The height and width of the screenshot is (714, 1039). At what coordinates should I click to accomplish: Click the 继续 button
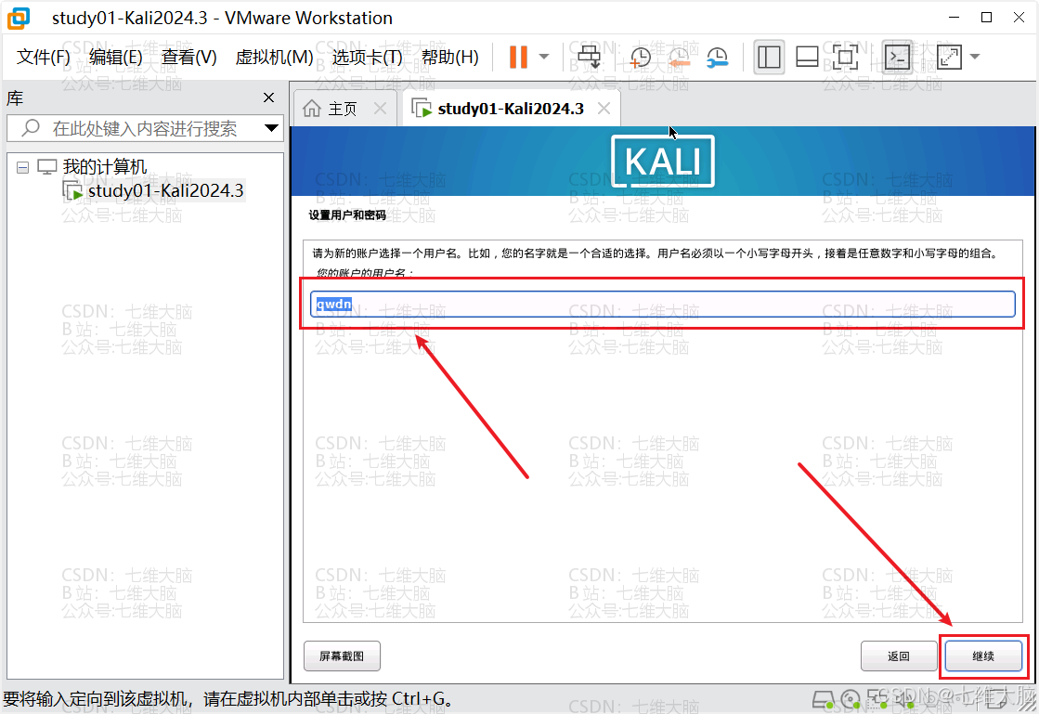pyautogui.click(x=983, y=656)
